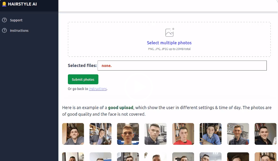Open second example photo in cafe setting

[100, 134]
